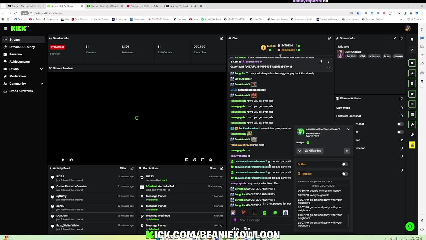
Task: Toggle Timeout for casualmarlbororedsmoker2
Action: (x=345, y=174)
